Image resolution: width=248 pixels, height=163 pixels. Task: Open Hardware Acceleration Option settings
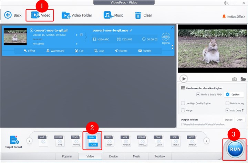(234, 95)
